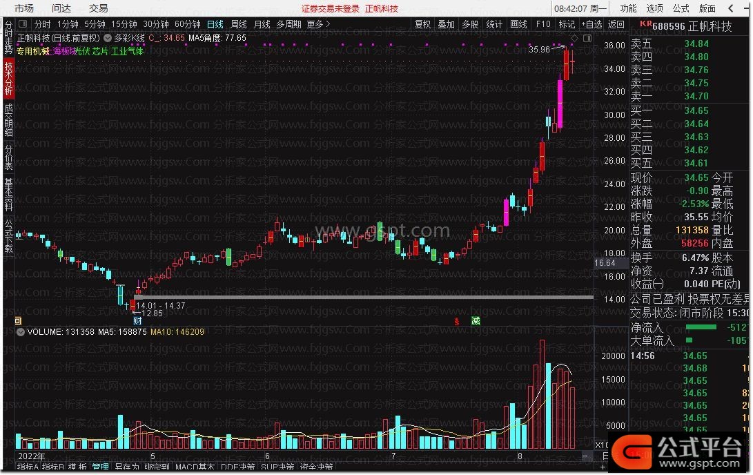Click the 买五 price 34.61
The image size is (753, 475).
pos(696,164)
